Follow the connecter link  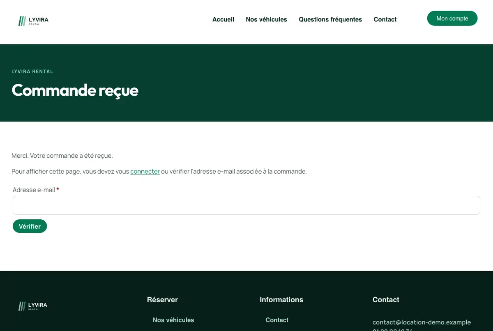pos(145,171)
